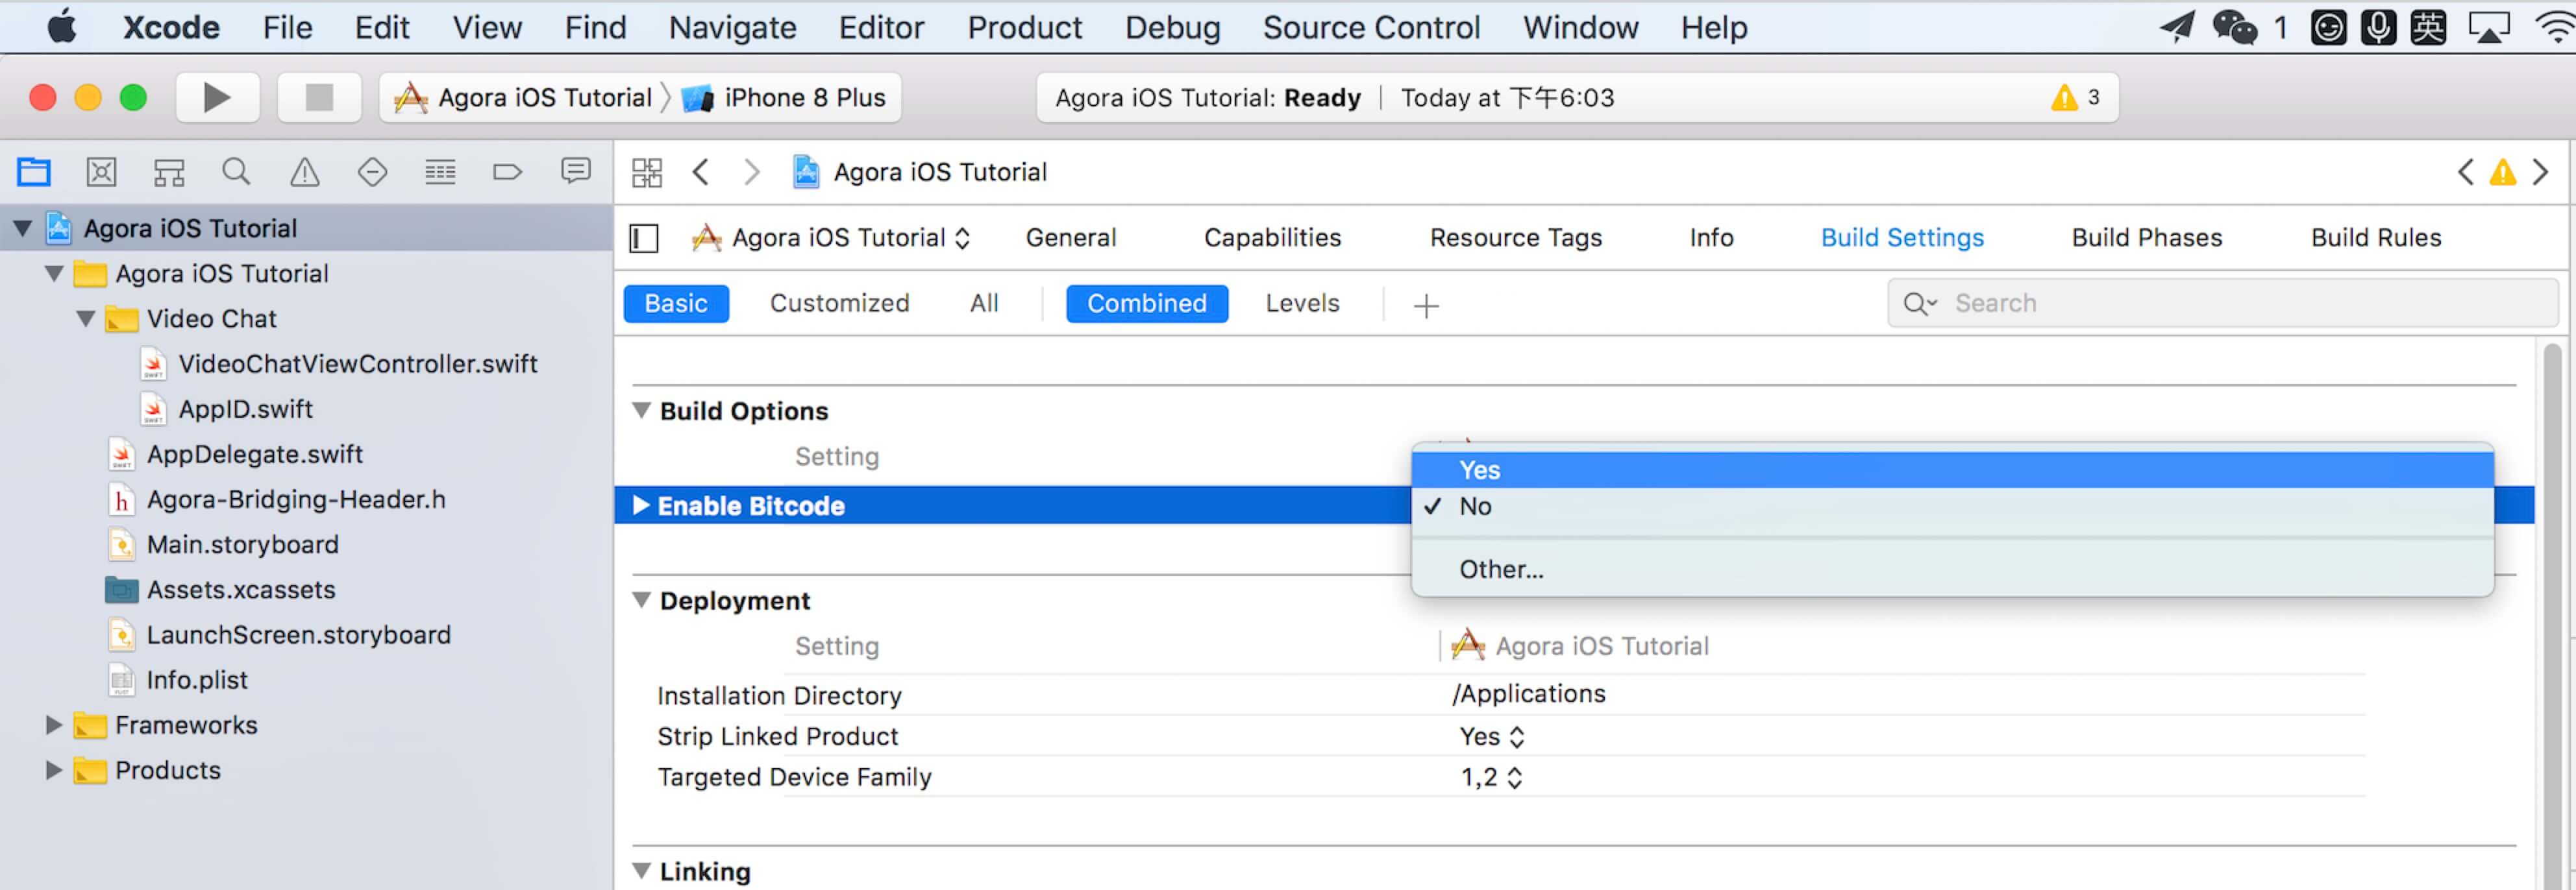The image size is (2576, 890).
Task: Choose No in the Bitcode popup
Action: point(1951,507)
